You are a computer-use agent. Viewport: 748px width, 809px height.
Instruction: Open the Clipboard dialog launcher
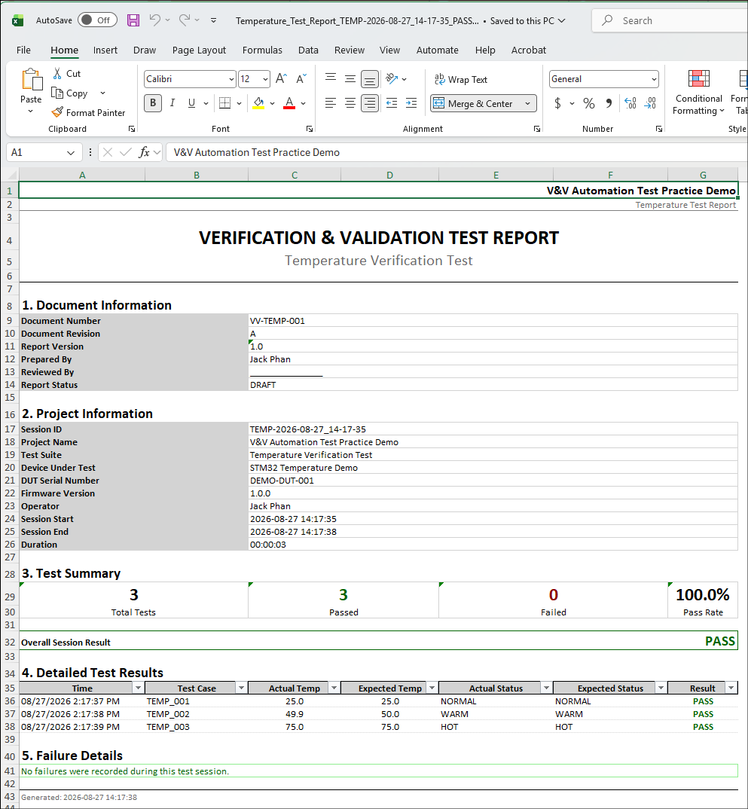(x=132, y=129)
